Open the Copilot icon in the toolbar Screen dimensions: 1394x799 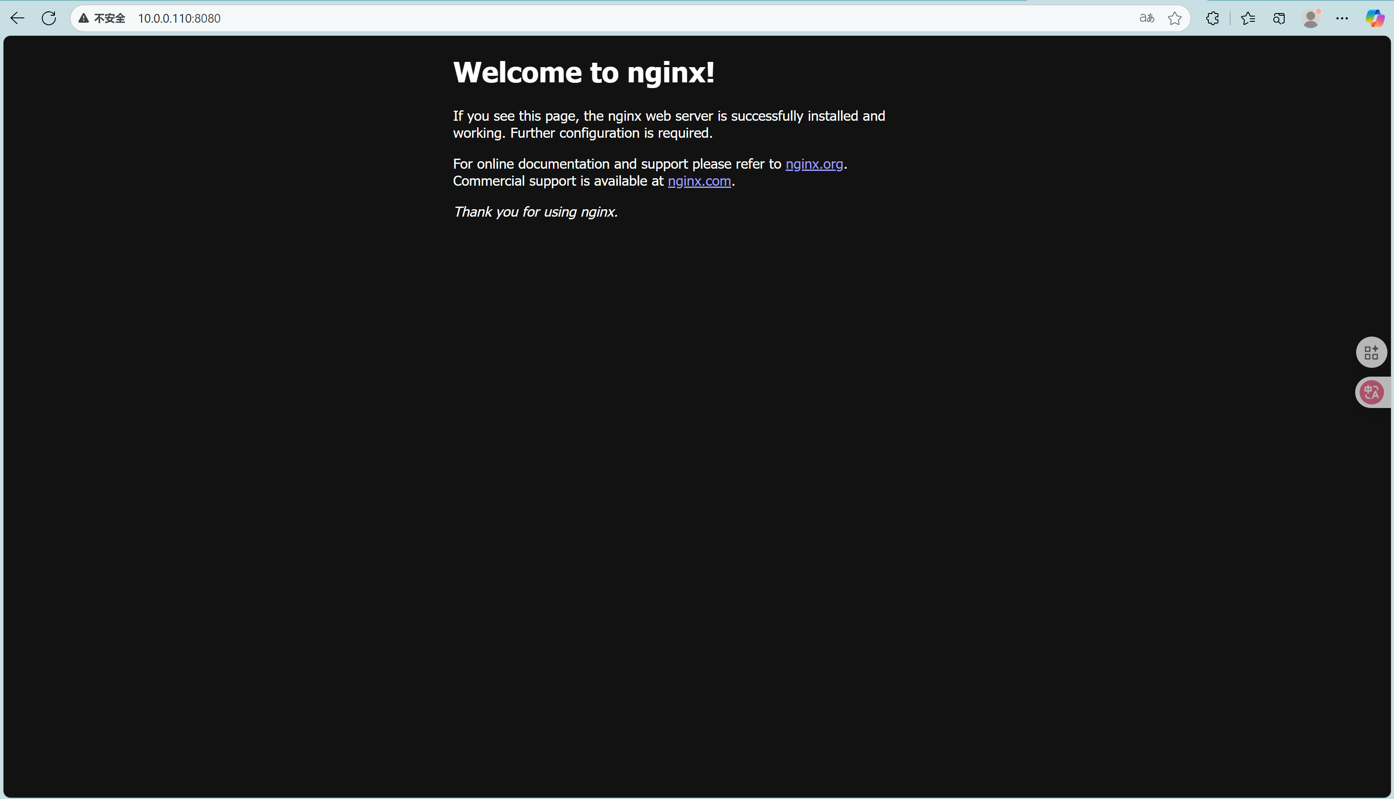coord(1375,18)
